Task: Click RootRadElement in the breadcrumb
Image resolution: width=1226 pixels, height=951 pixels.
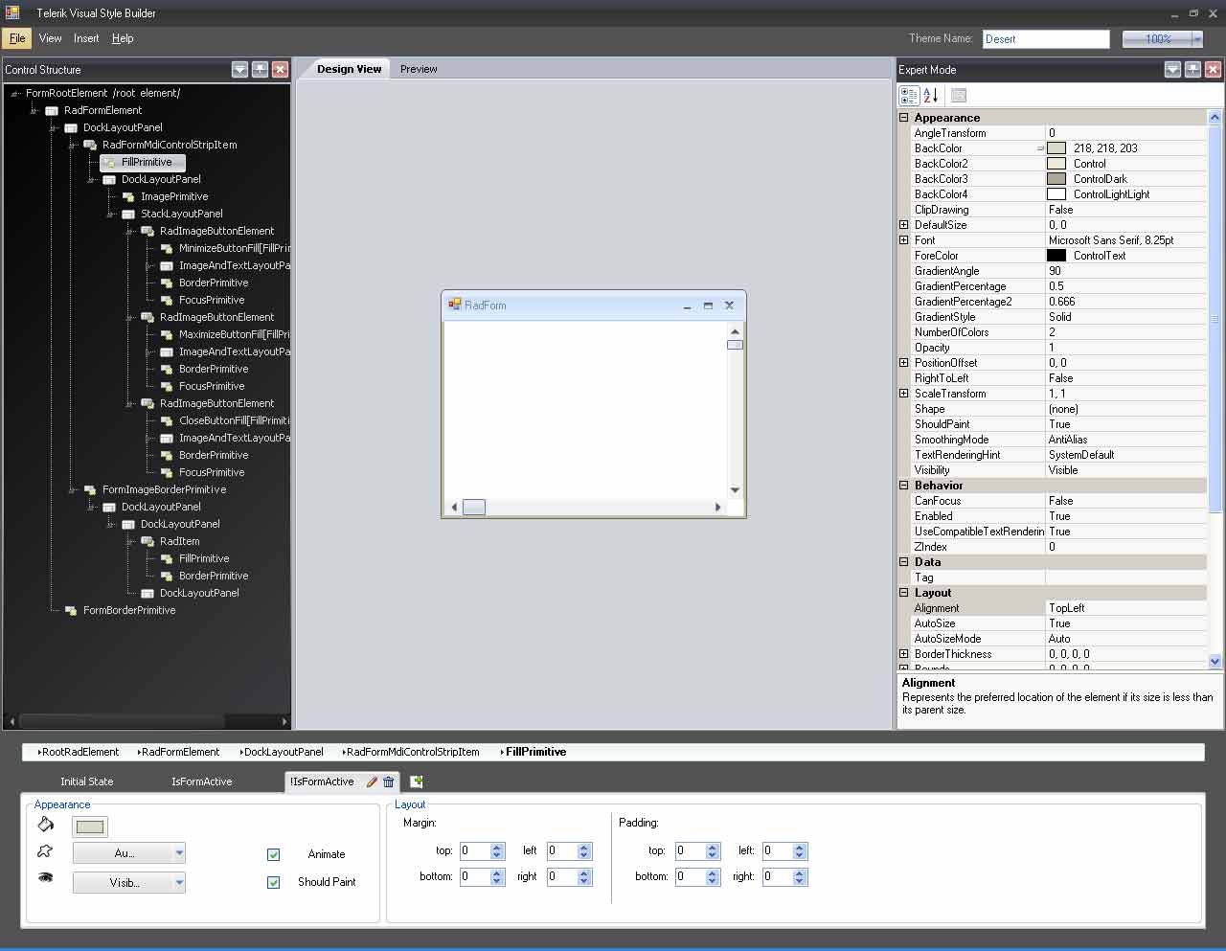Action: [x=79, y=752]
